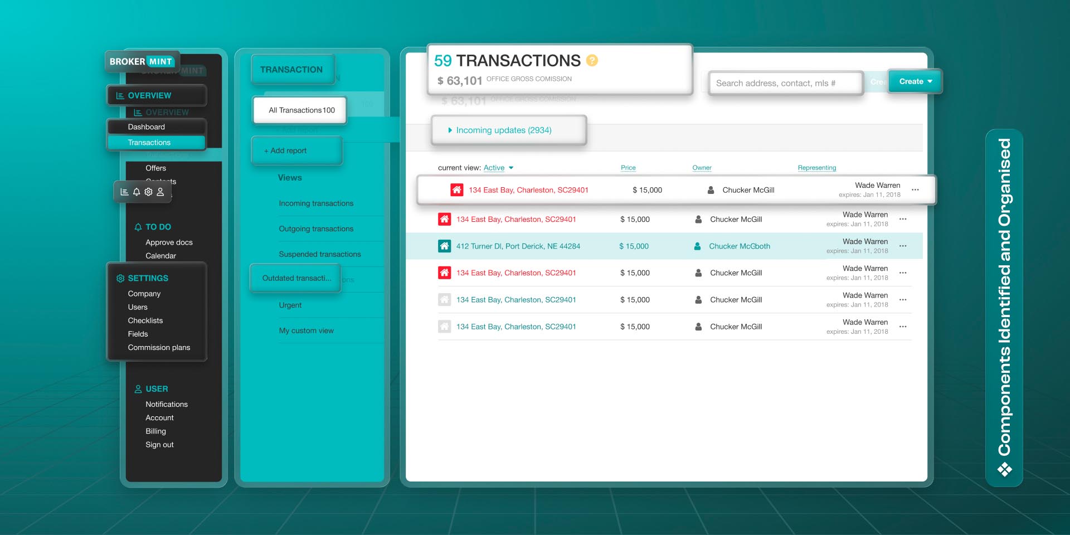Select the All Transactions 100 item
1070x535 pixels.
(x=301, y=110)
